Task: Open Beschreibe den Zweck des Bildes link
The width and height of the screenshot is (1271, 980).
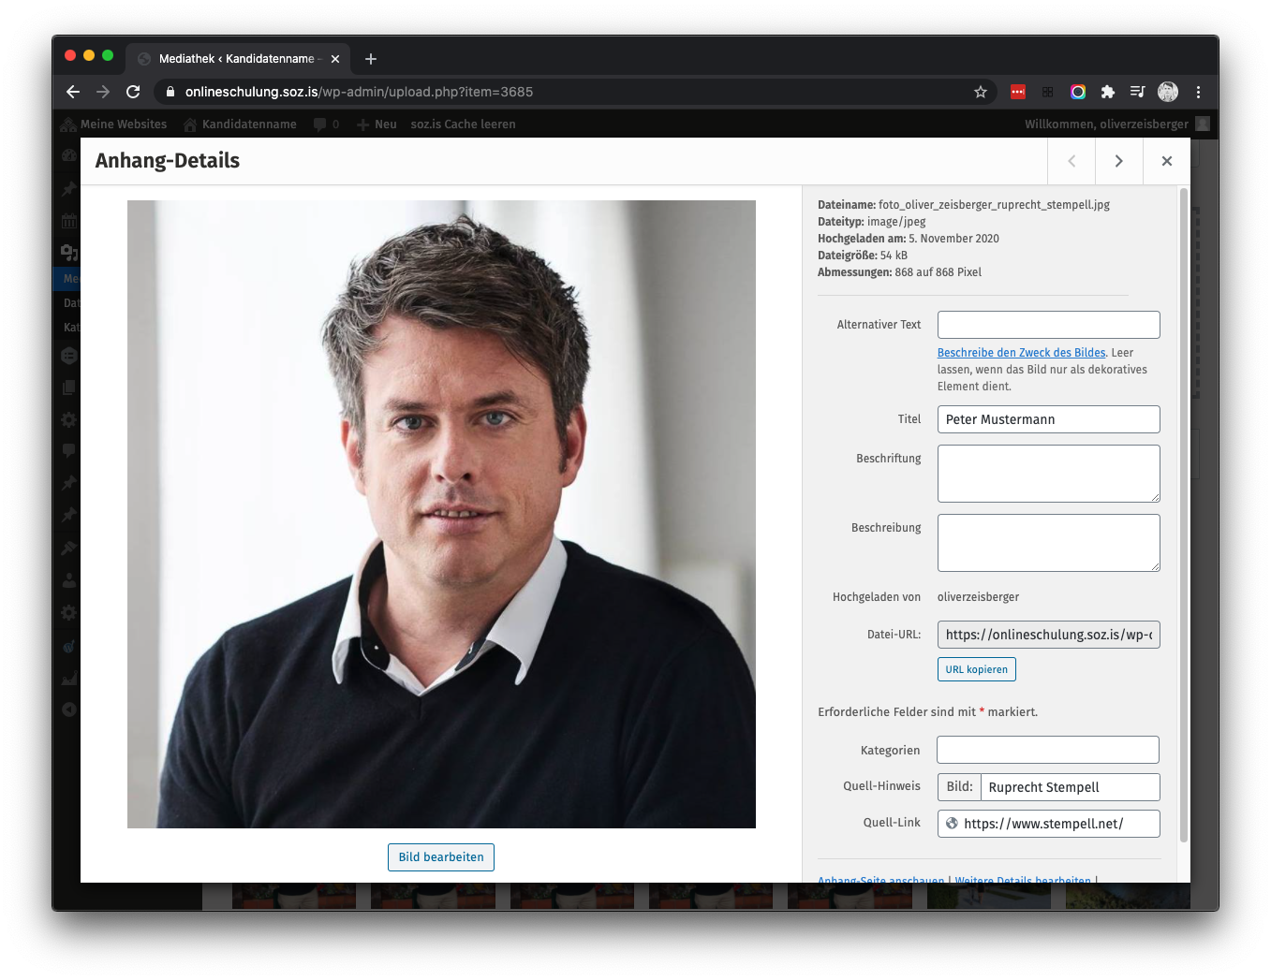Action: (1021, 353)
